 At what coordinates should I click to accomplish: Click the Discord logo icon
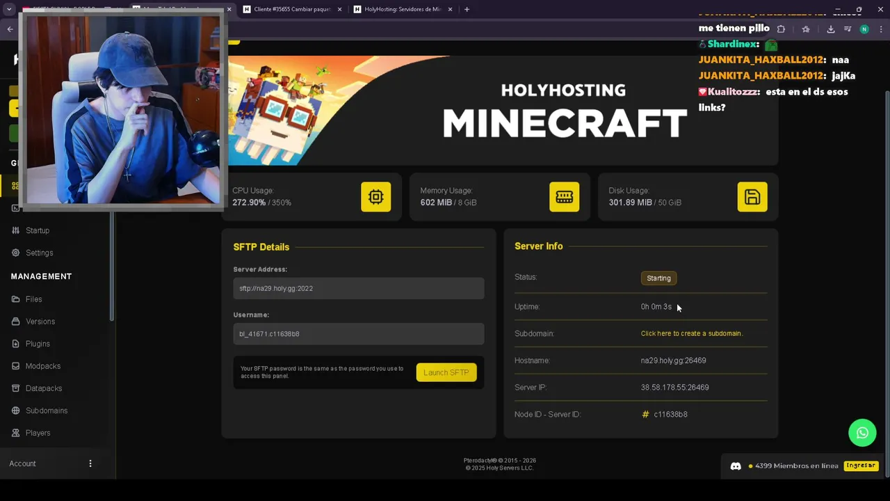[736, 466]
